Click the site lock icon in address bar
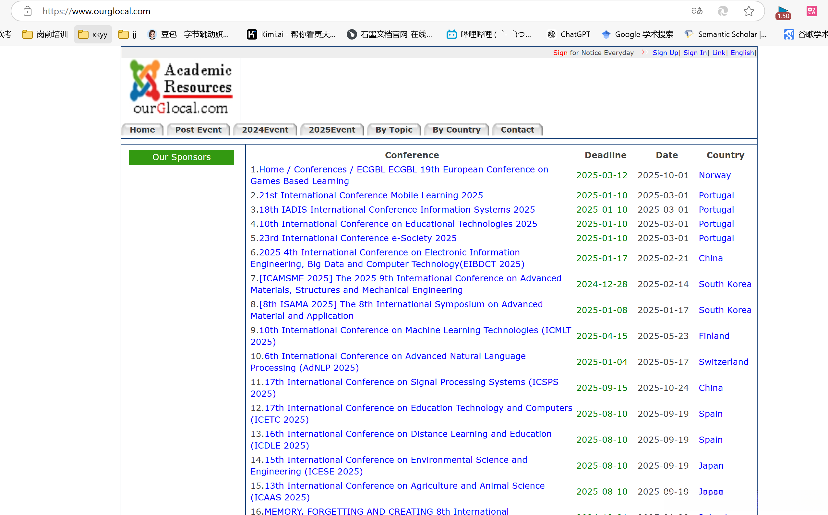Screen dimensions: 828x515 pyautogui.click(x=27, y=11)
